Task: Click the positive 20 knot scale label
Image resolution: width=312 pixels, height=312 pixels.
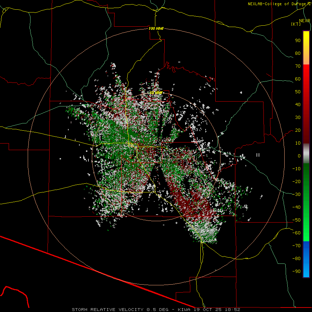Action: (x=298, y=130)
